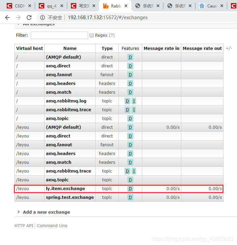Open the spring.test.exchange exchange
Viewport: 237px width, 245px height.
coord(70,197)
